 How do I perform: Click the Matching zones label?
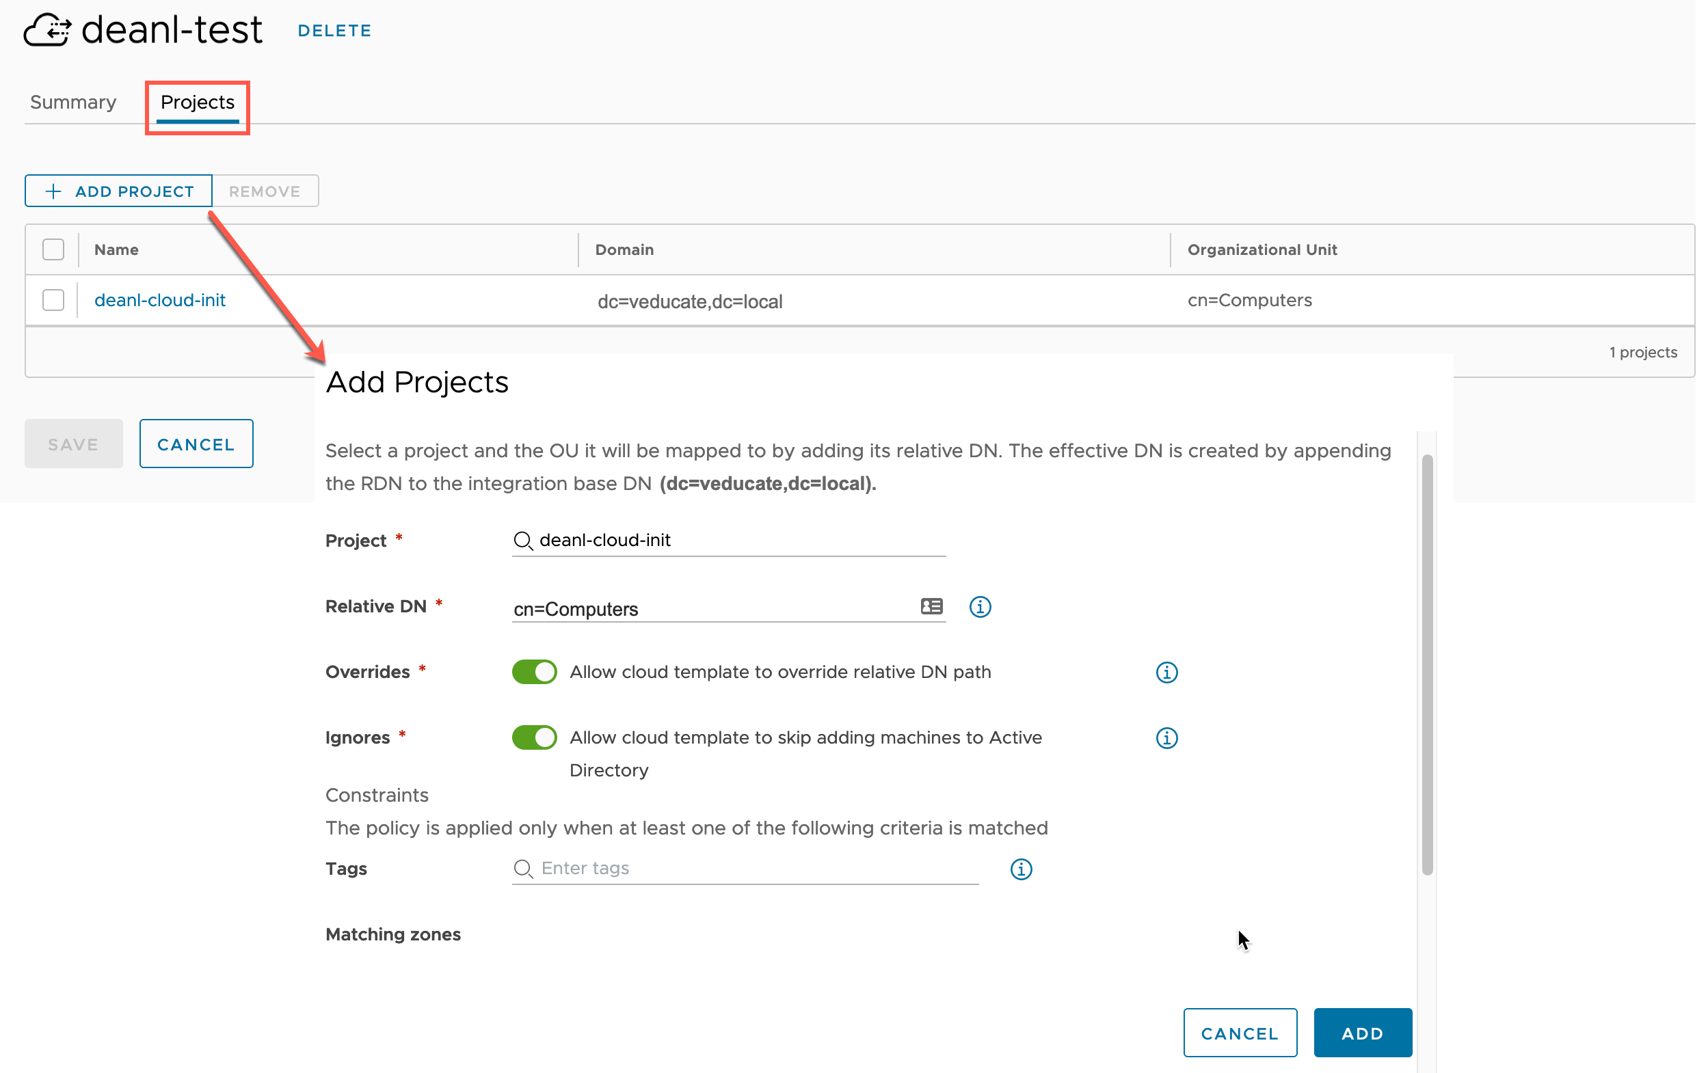pos(394,935)
